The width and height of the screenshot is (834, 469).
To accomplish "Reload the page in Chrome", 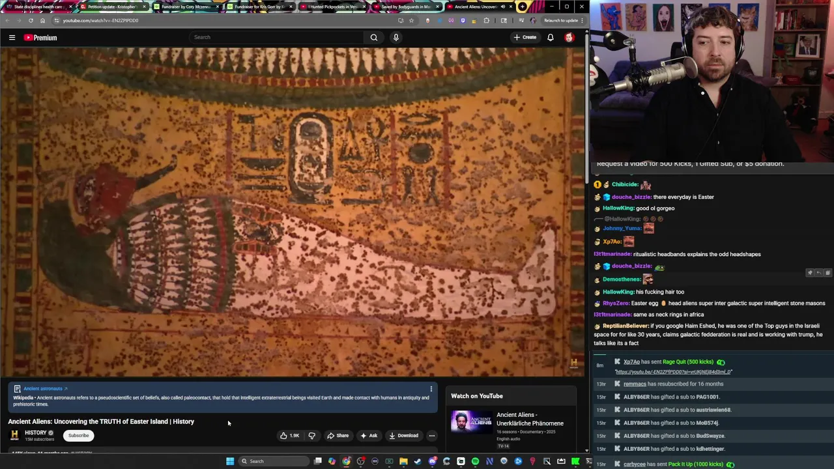I will (31, 20).
